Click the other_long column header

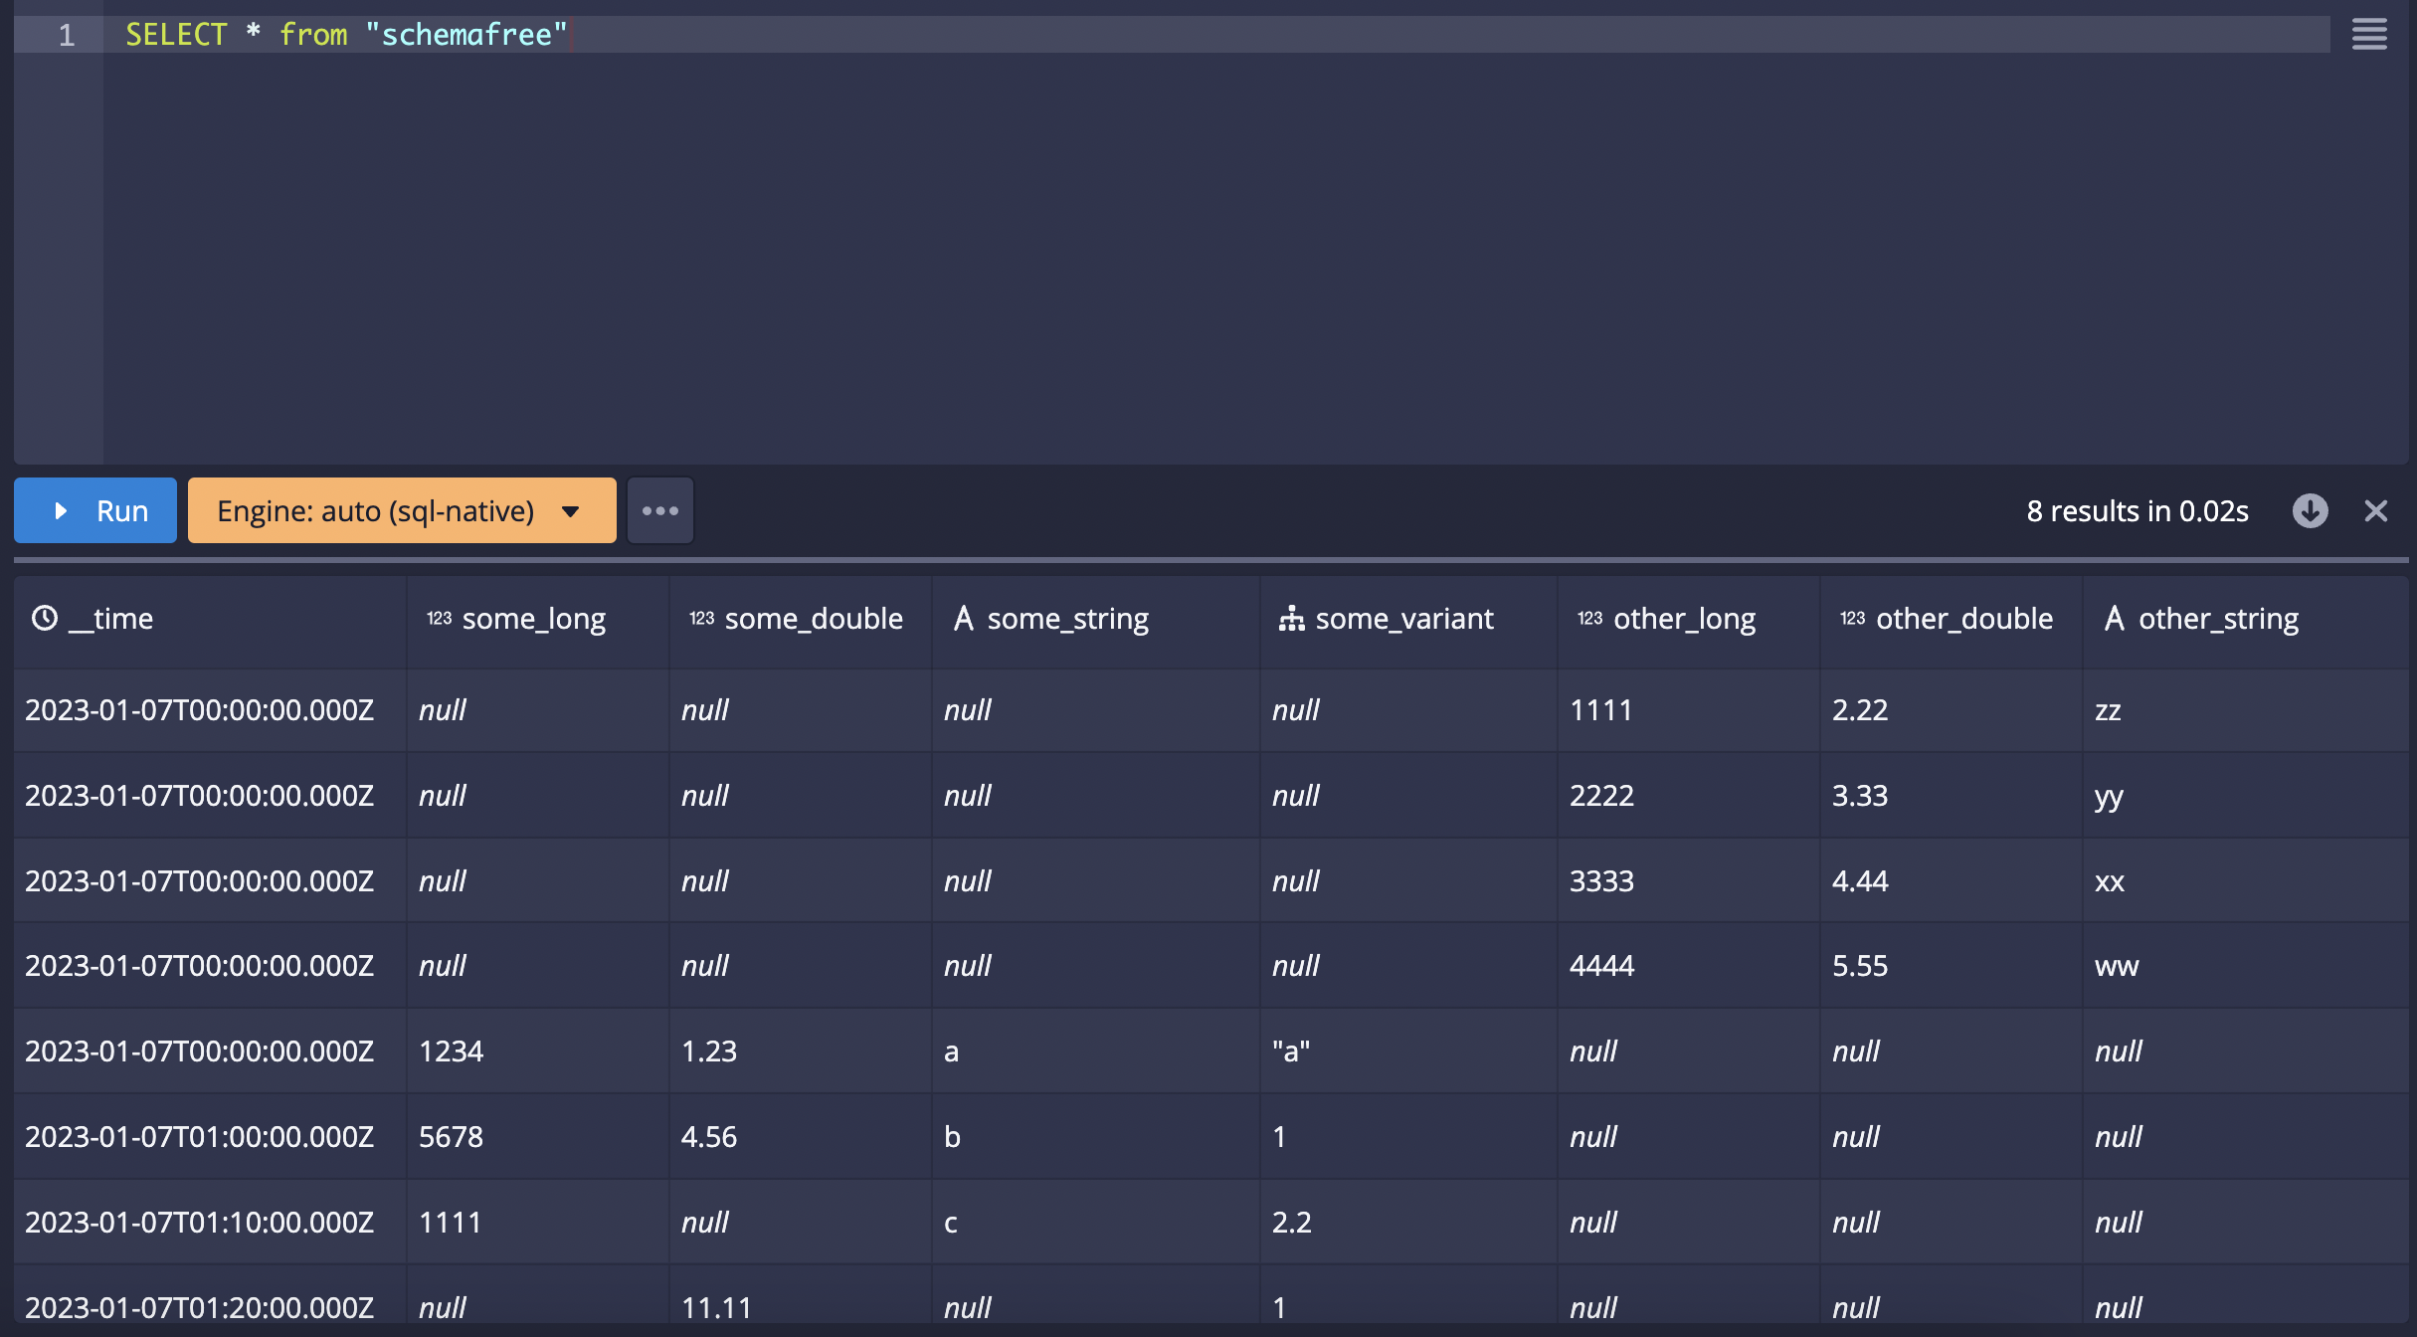coord(1684,619)
